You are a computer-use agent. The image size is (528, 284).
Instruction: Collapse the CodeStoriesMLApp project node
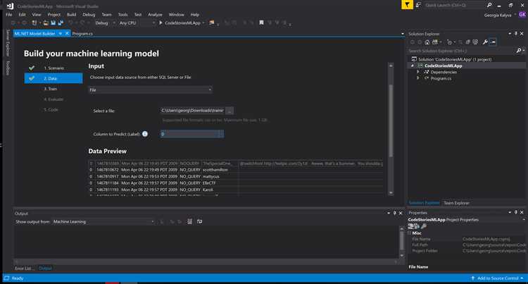(412, 66)
